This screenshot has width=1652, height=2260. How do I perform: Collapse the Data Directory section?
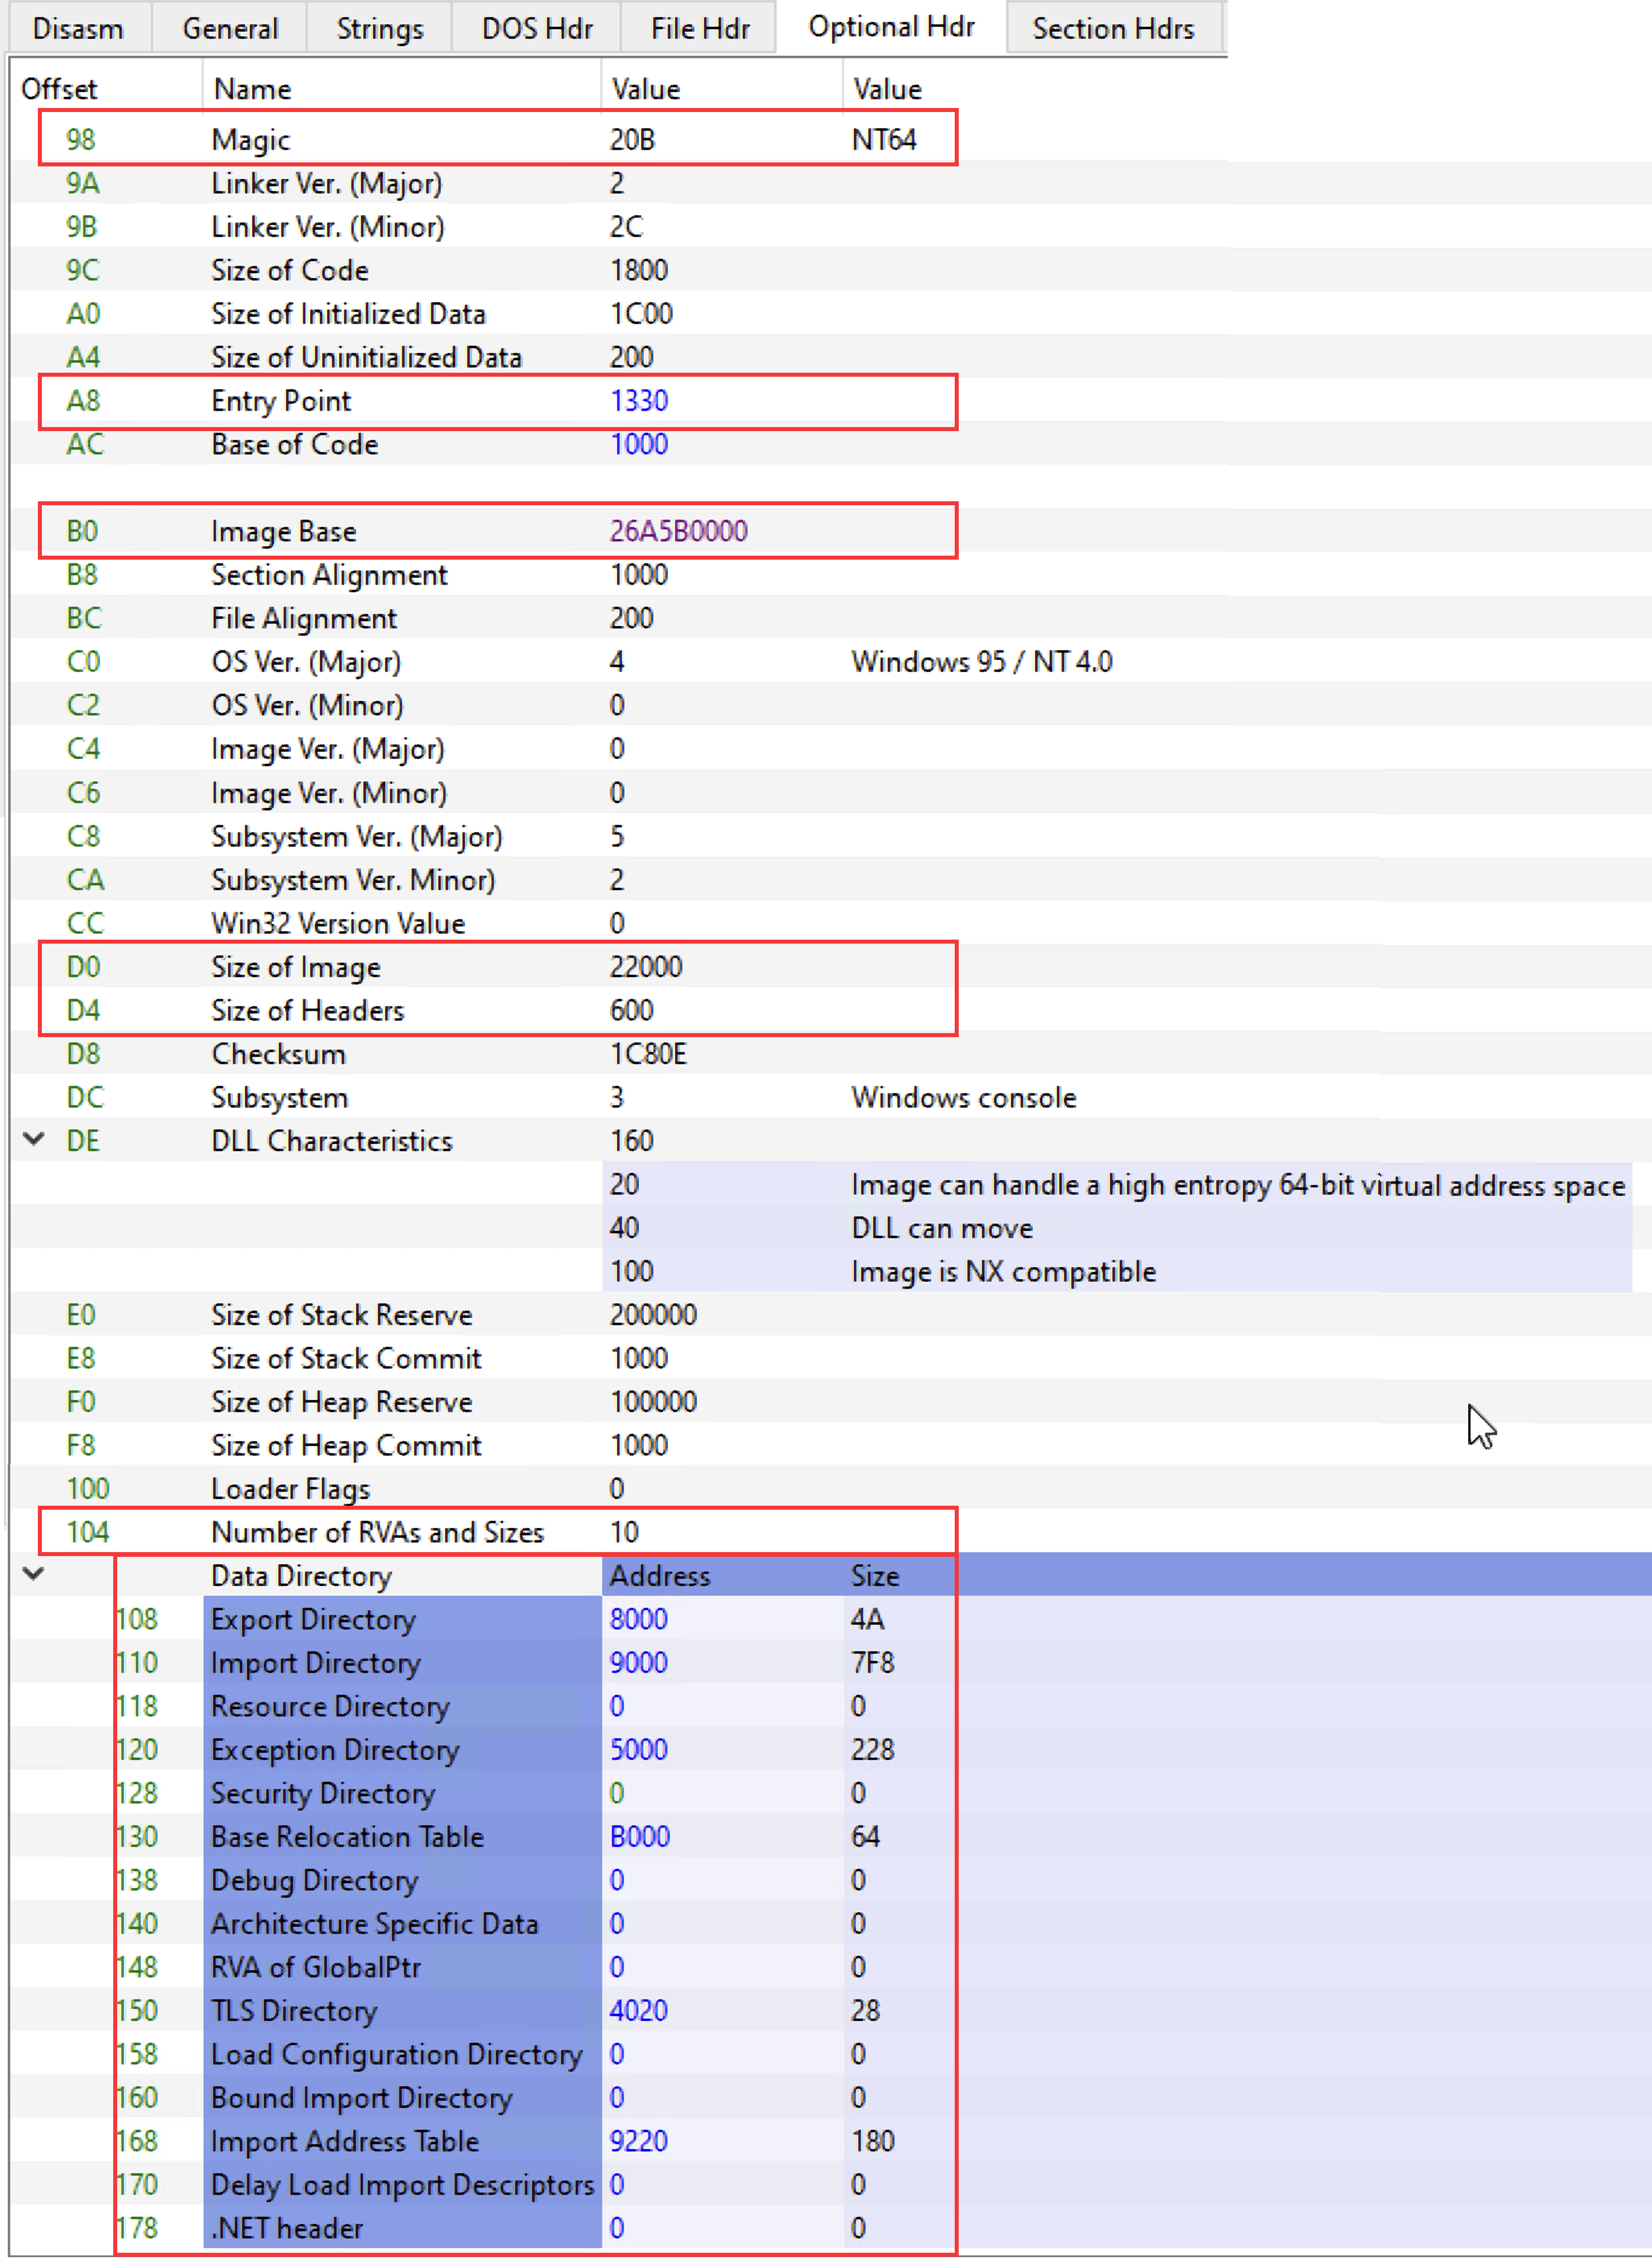tap(33, 1574)
